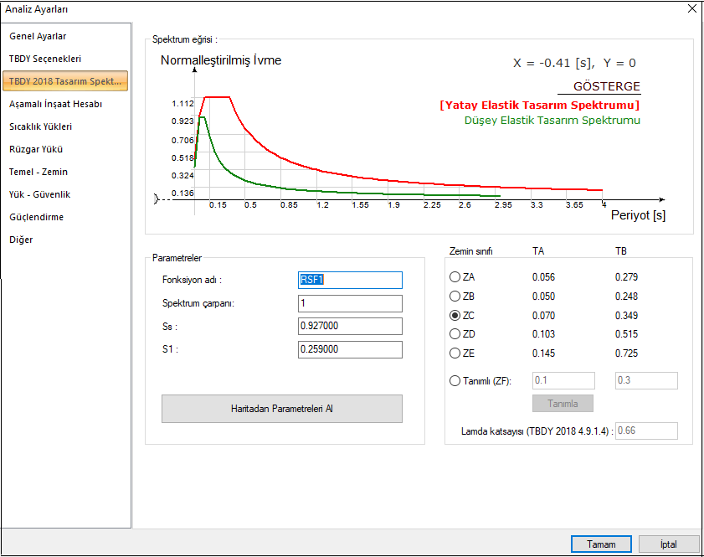704x557 pixels.
Task: Open Diğer settings section
Action: click(x=20, y=240)
